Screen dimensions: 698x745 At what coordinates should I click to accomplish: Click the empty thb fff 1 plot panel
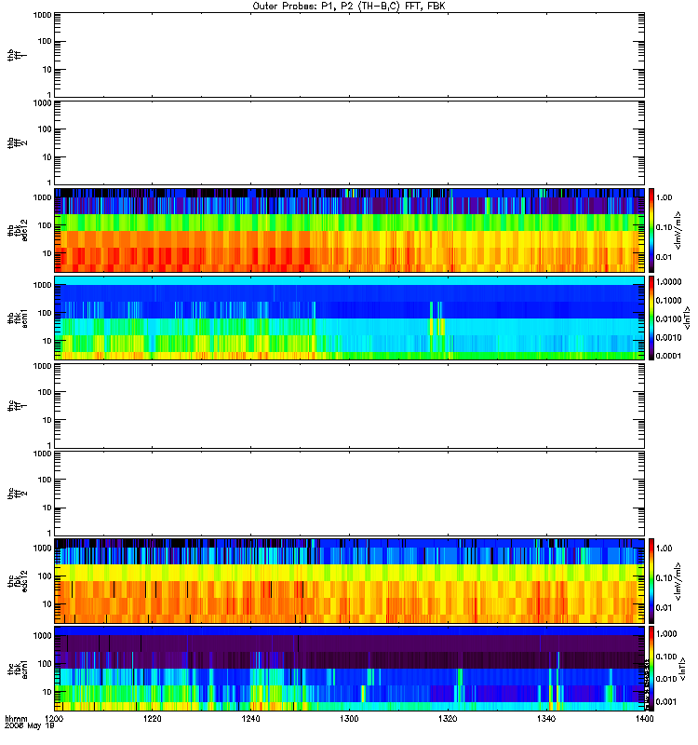point(350,55)
